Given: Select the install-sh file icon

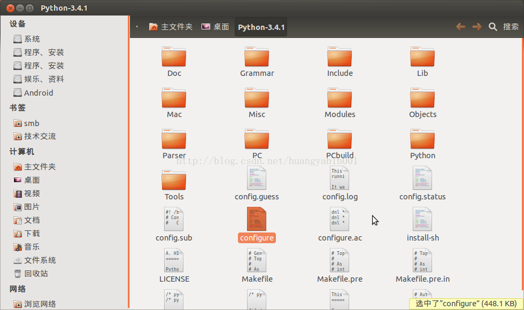Looking at the screenshot, I should click(422, 219).
